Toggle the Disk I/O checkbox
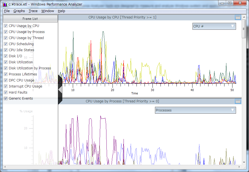 click(x=6, y=56)
